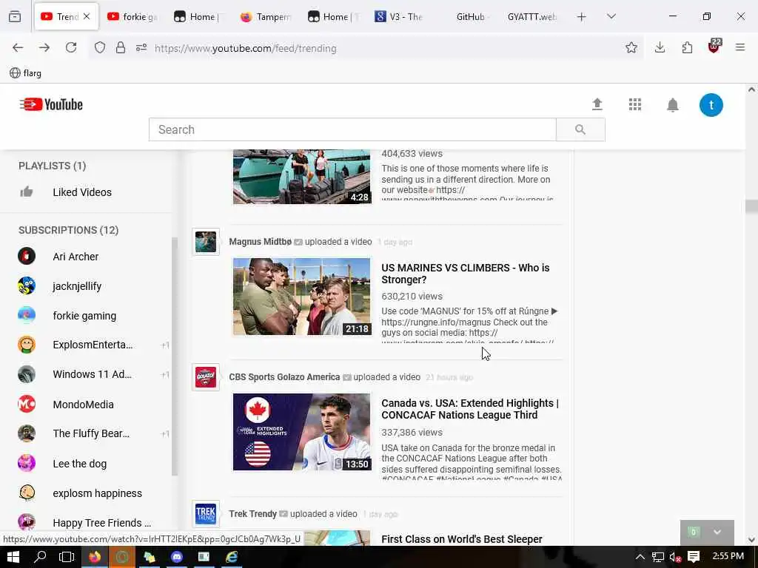Switch to the Tampermonkey tab
This screenshot has width=758, height=568.
pyautogui.click(x=266, y=16)
